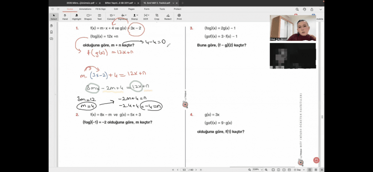Viewport: 373px width, 172px height.
Task: Open the Protect ribbon tab
Action: pyautogui.click(x=178, y=9)
